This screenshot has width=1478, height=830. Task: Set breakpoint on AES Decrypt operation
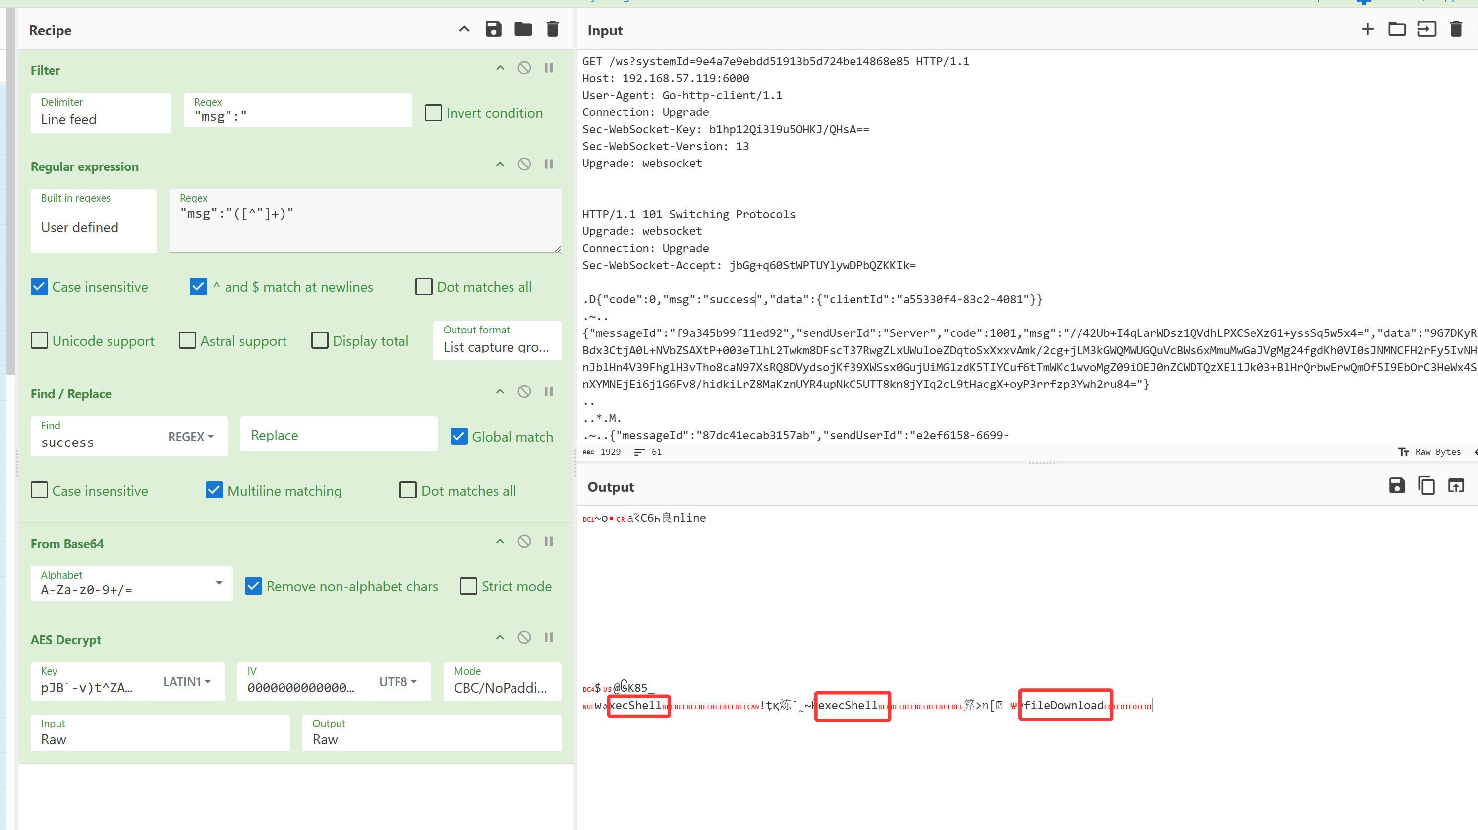coord(549,637)
